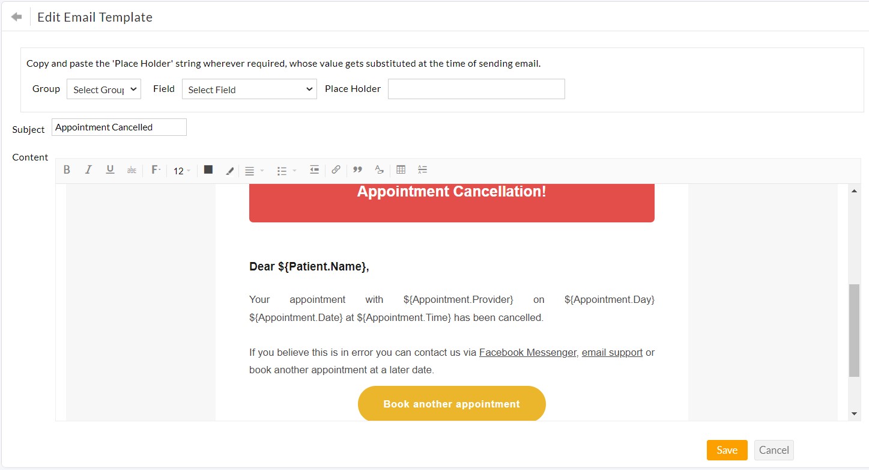Click the back arrow to leave Edit Email Template
Viewport: 869px width, 470px height.
click(15, 16)
